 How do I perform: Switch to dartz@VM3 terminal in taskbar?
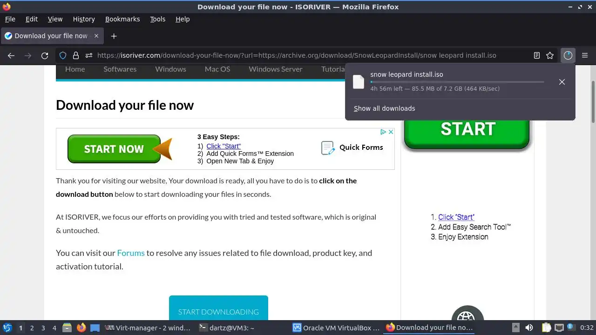[226, 328]
